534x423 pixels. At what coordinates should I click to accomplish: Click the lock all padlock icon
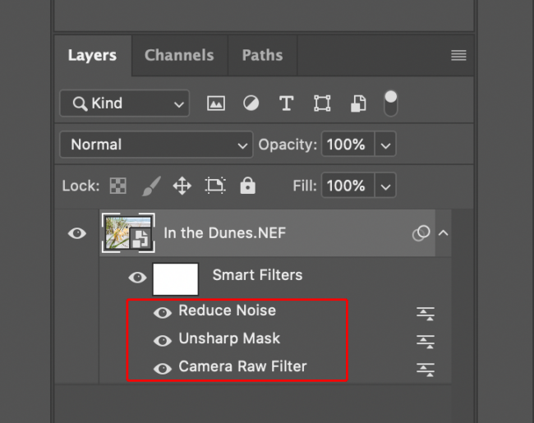[x=247, y=186]
